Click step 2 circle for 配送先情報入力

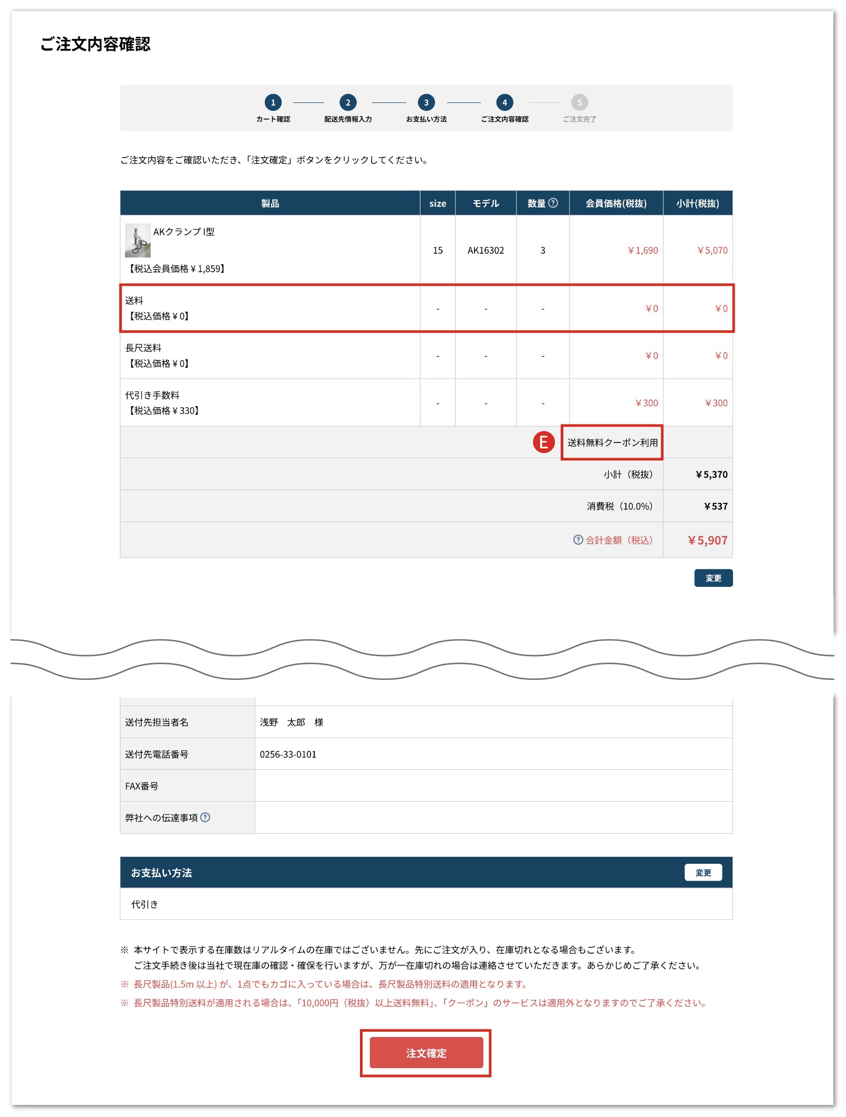click(x=348, y=102)
